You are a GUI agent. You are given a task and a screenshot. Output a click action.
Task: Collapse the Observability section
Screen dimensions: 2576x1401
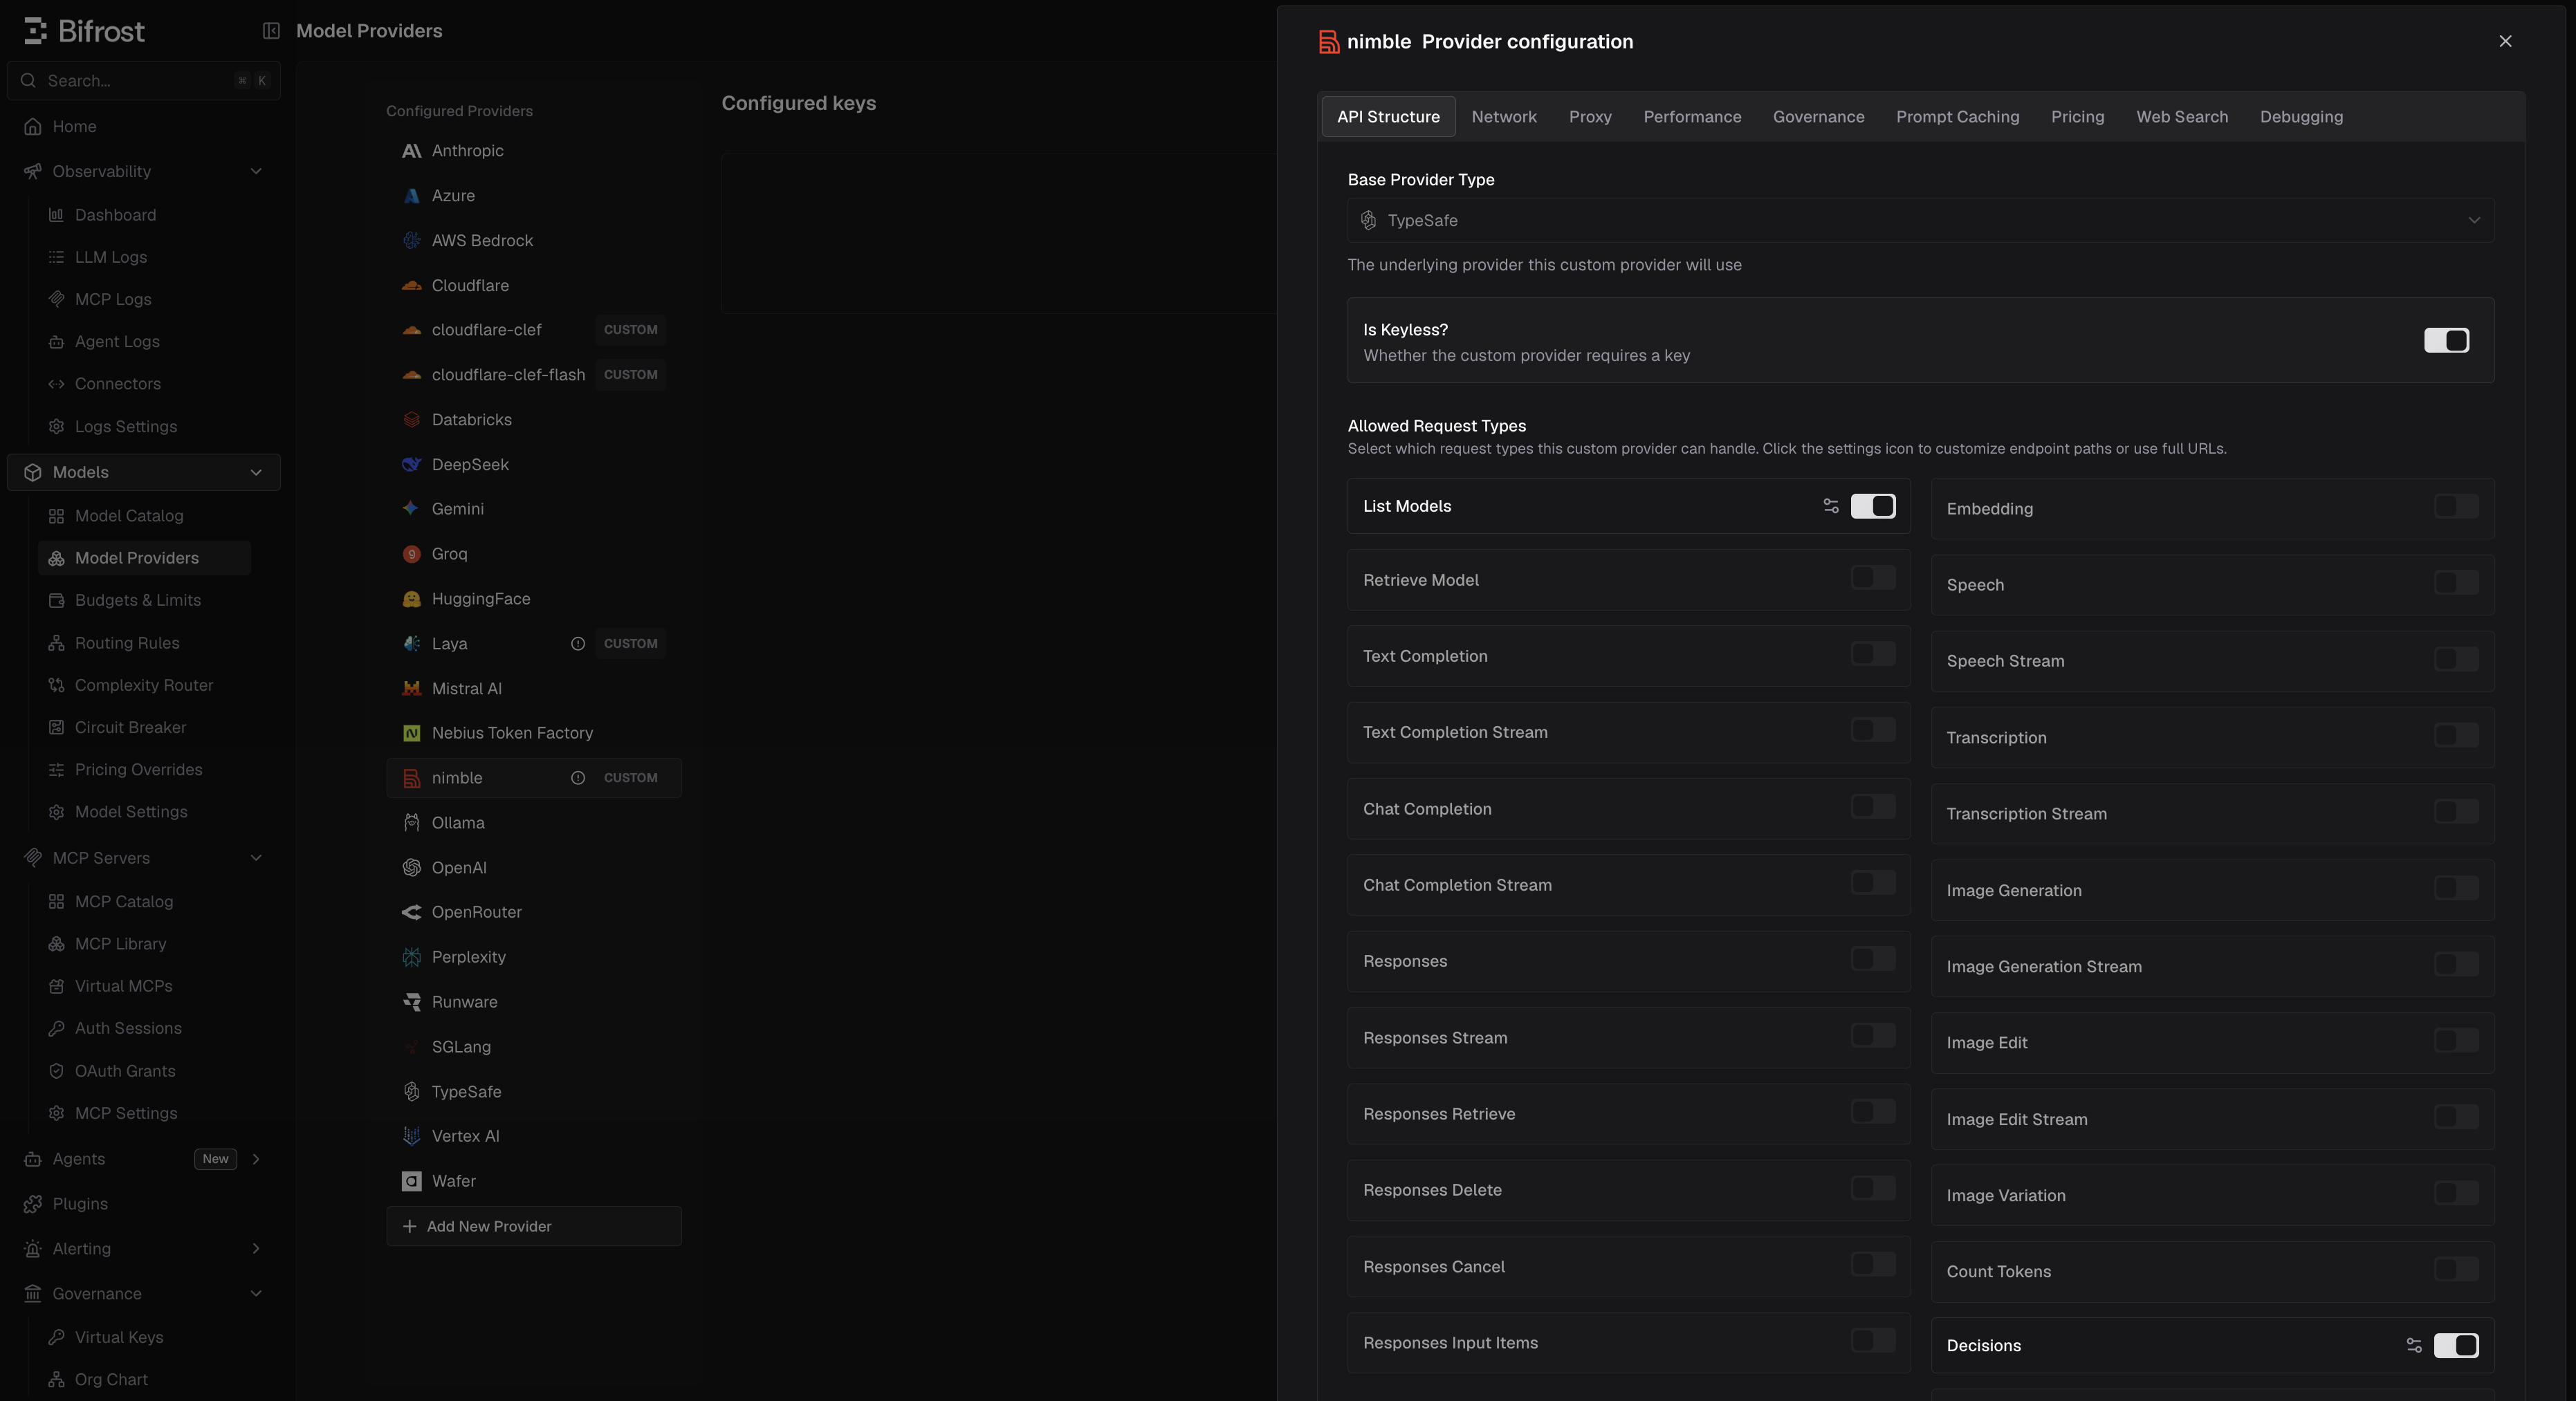point(256,171)
